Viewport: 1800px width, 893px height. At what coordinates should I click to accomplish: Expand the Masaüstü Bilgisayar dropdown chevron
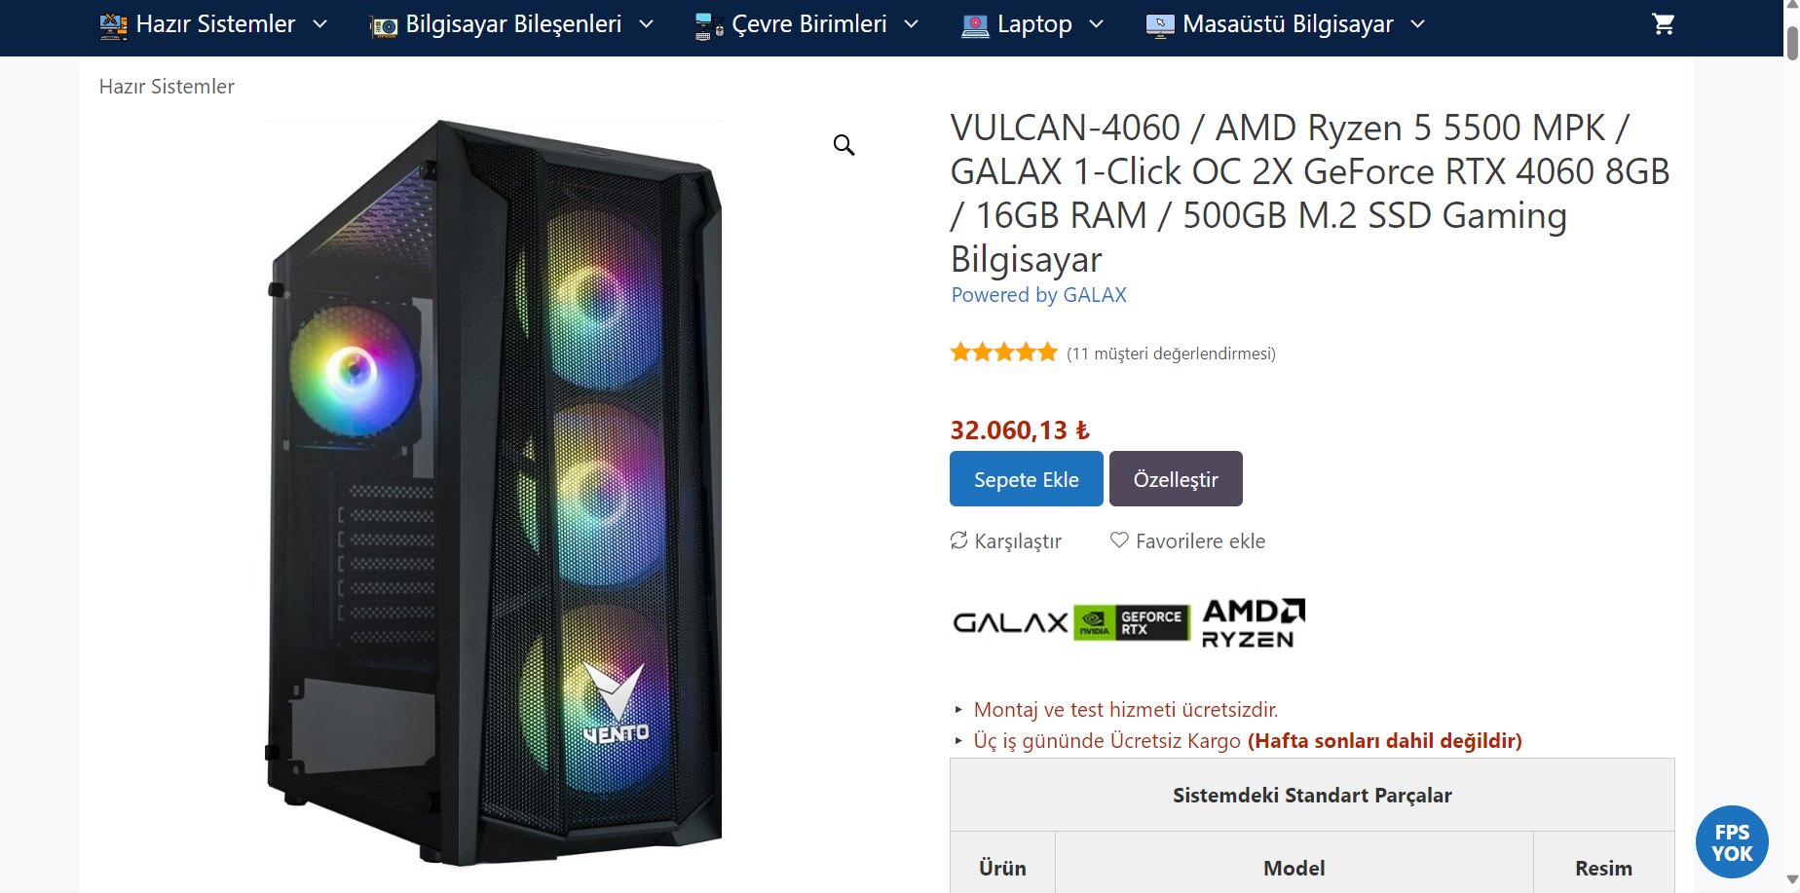(x=1417, y=24)
